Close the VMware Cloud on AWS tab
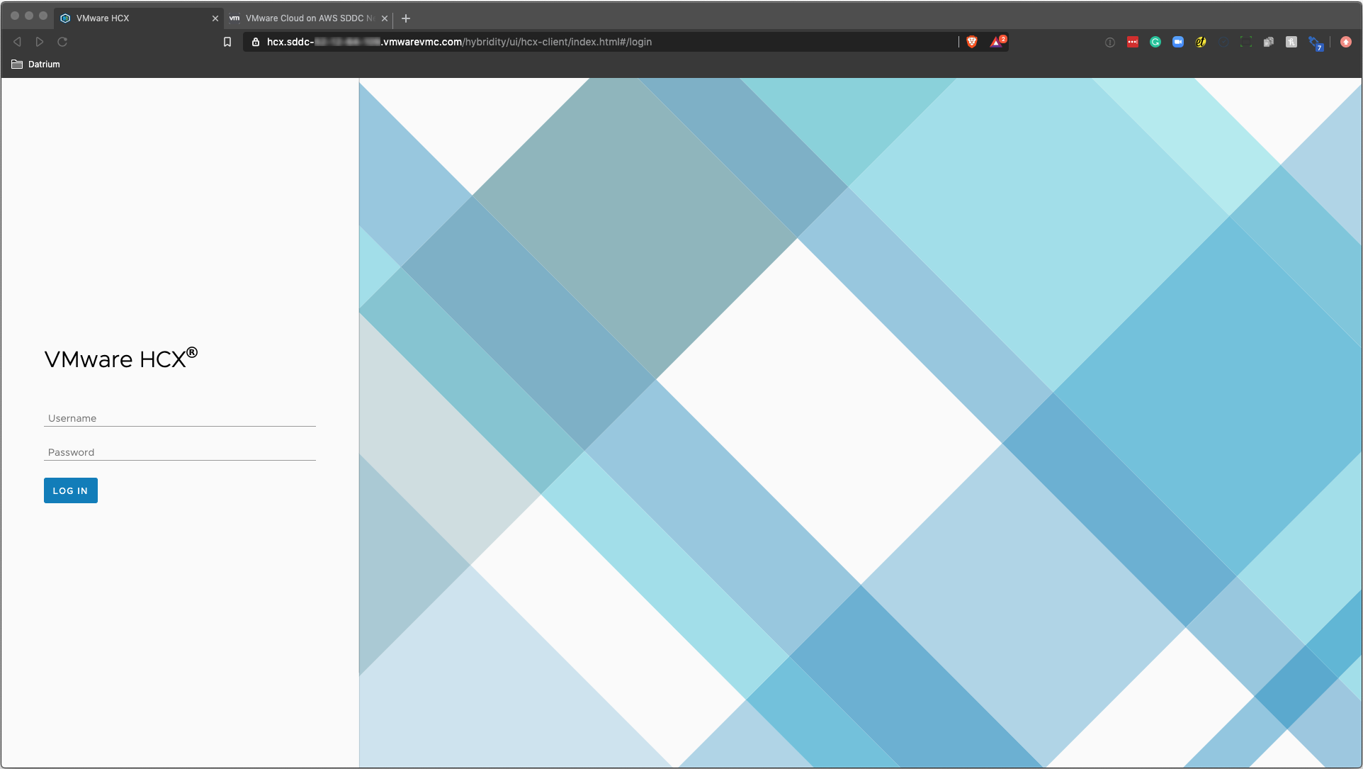This screenshot has height=769, width=1363. (x=385, y=18)
